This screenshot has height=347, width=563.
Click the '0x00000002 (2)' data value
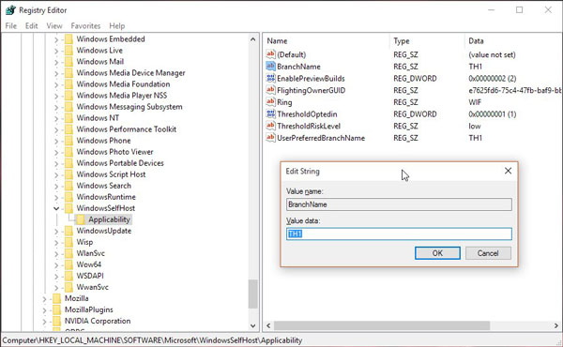493,78
